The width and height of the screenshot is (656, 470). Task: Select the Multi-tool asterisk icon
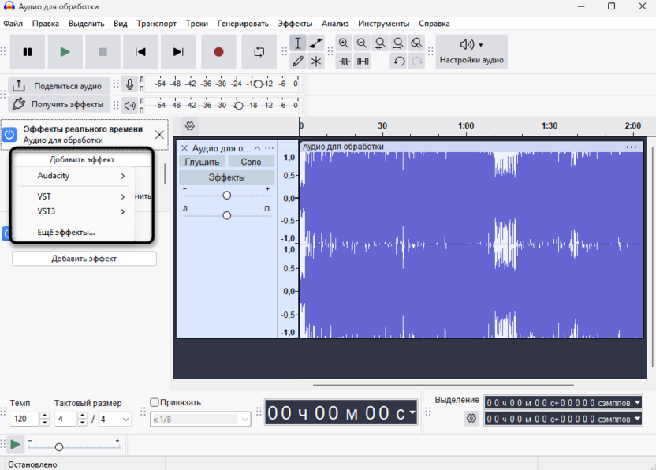point(316,62)
